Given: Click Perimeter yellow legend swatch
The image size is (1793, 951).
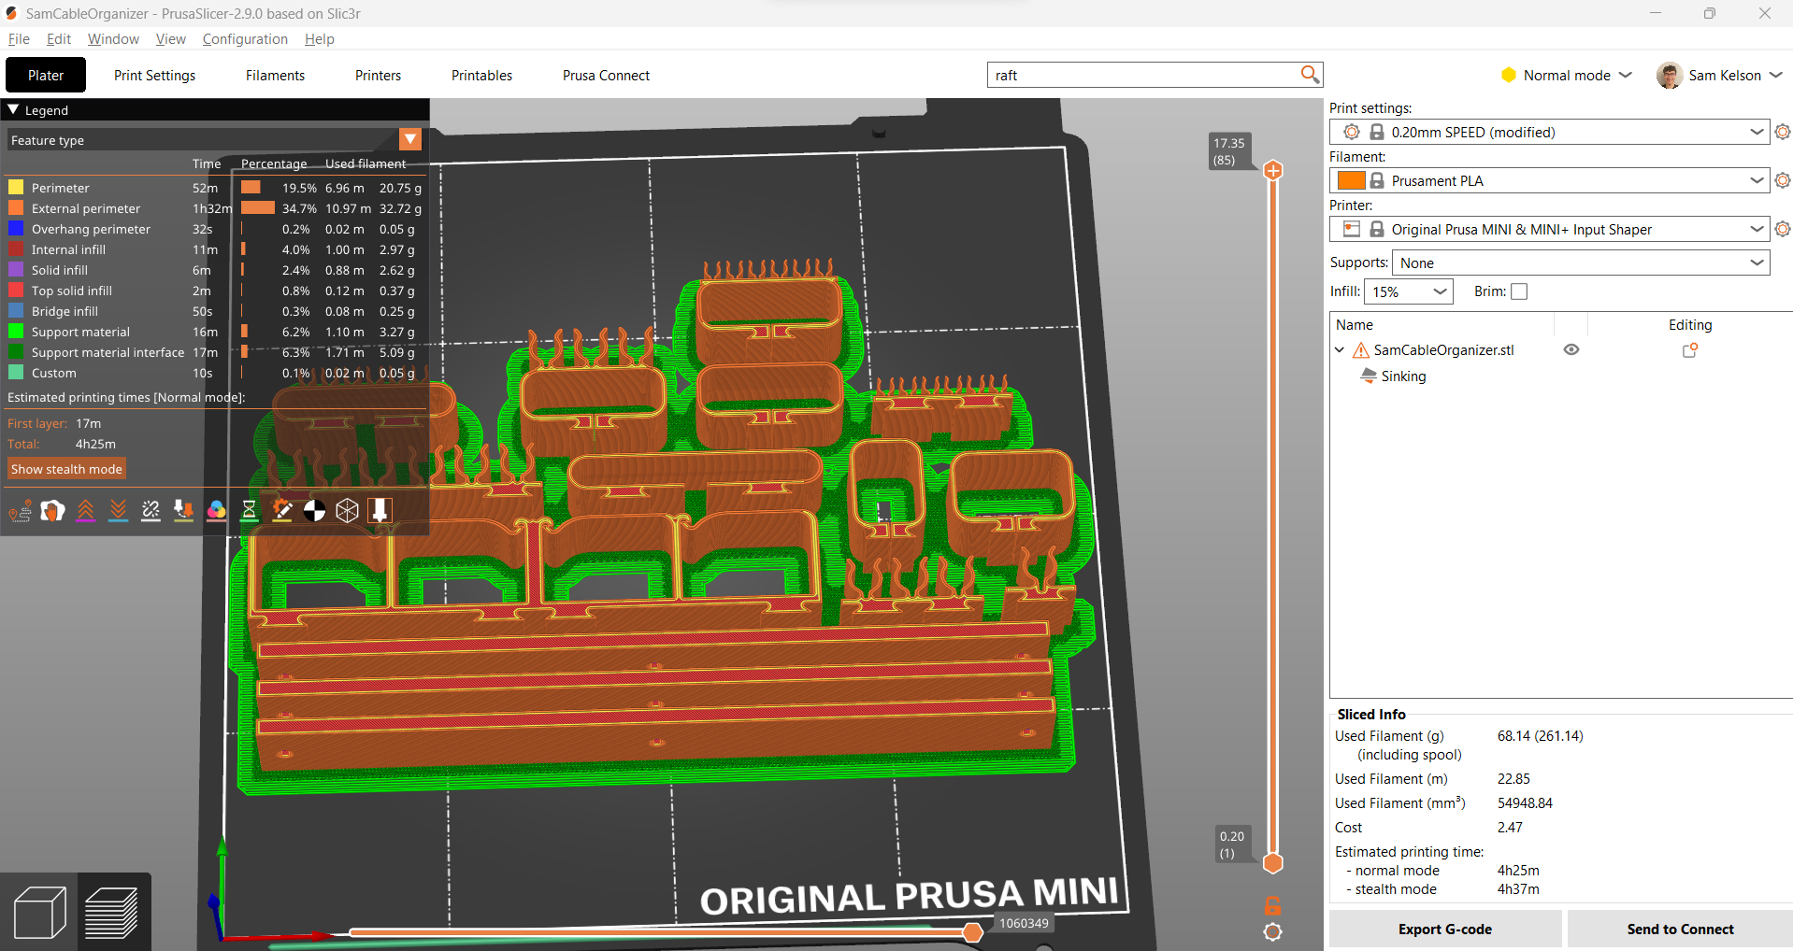Looking at the screenshot, I should click(16, 187).
